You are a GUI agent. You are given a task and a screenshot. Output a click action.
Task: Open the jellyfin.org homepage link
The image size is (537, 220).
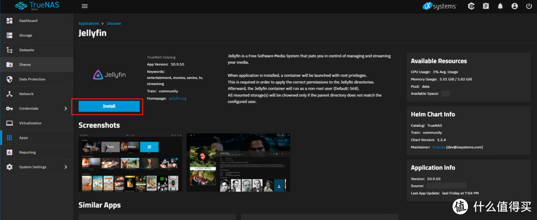[178, 98]
